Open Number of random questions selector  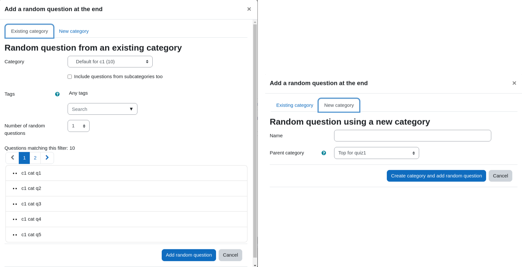pos(79,126)
